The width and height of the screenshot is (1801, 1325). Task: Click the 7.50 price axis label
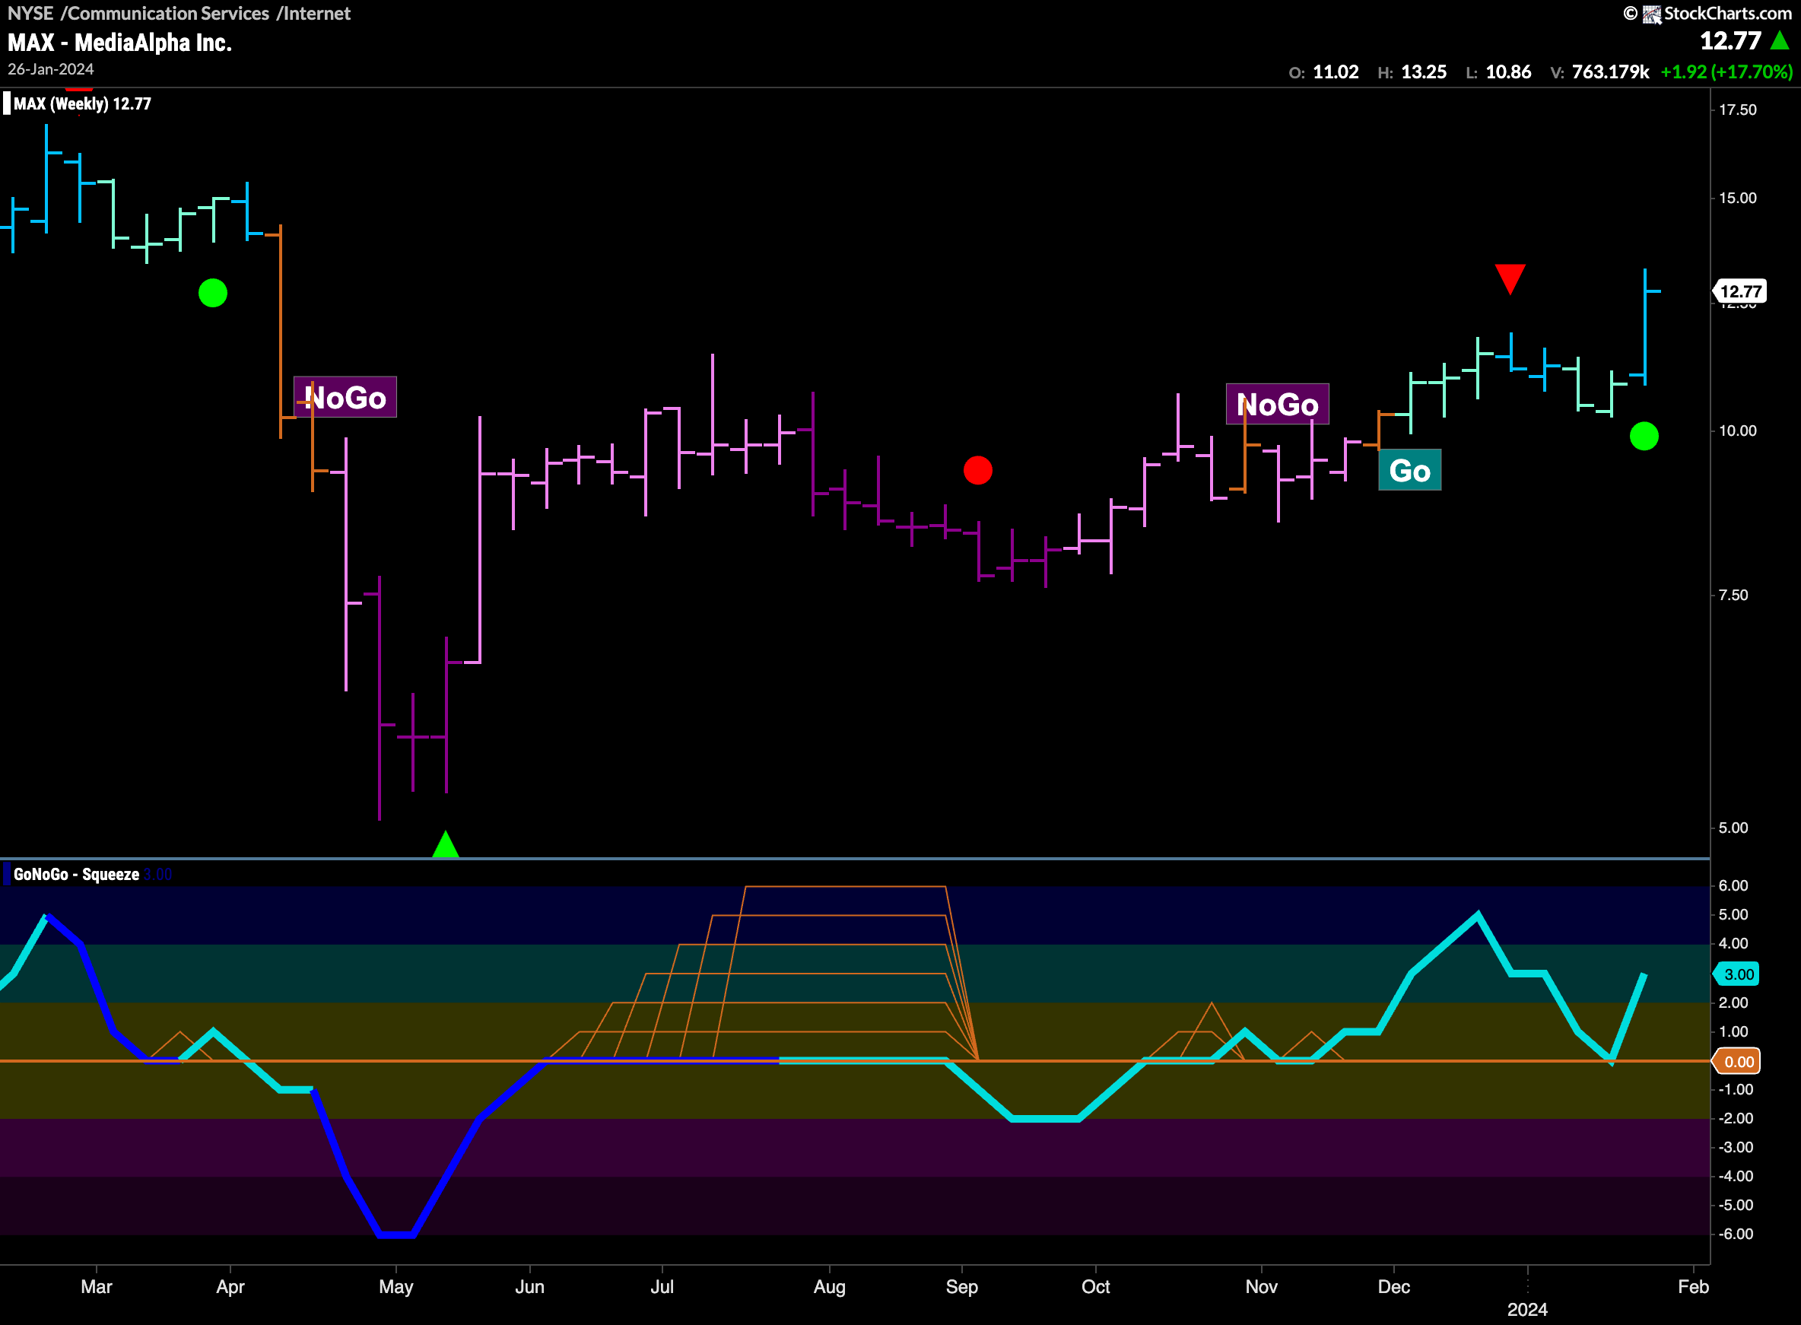1733,595
